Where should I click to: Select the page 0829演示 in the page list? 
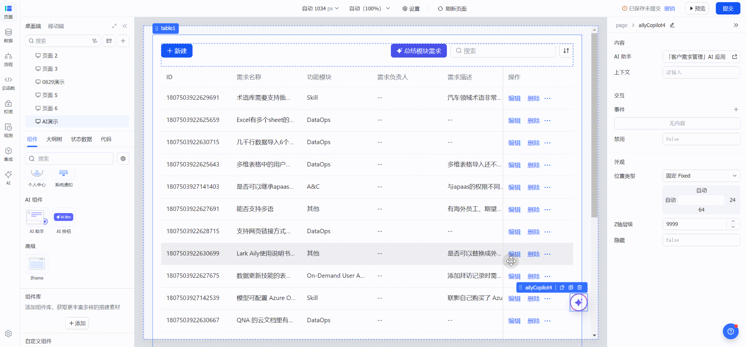tap(77, 82)
